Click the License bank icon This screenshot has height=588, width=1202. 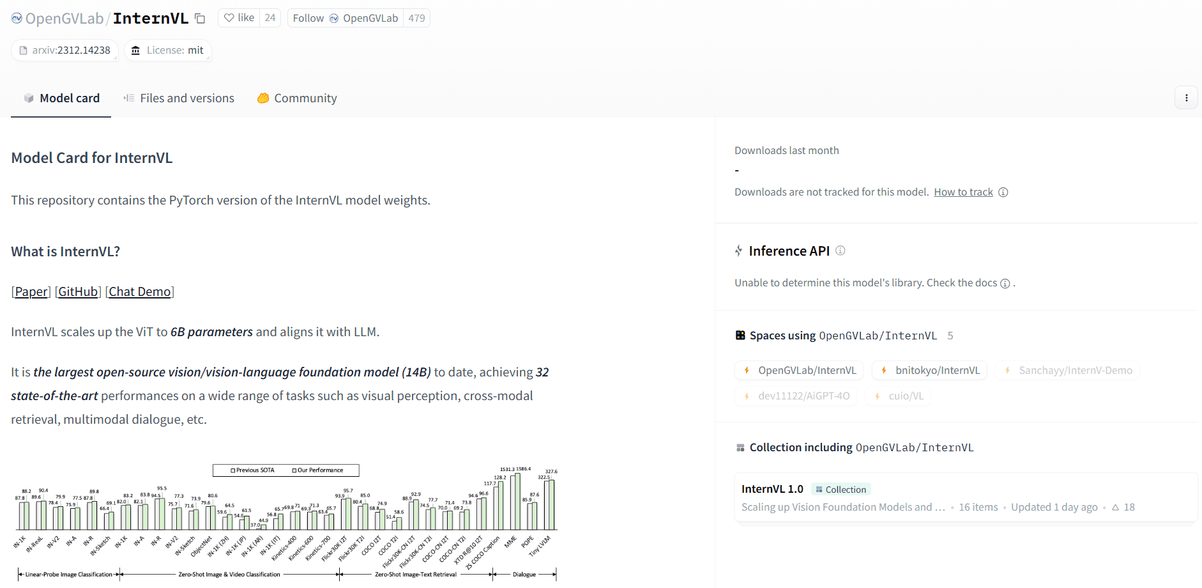135,50
